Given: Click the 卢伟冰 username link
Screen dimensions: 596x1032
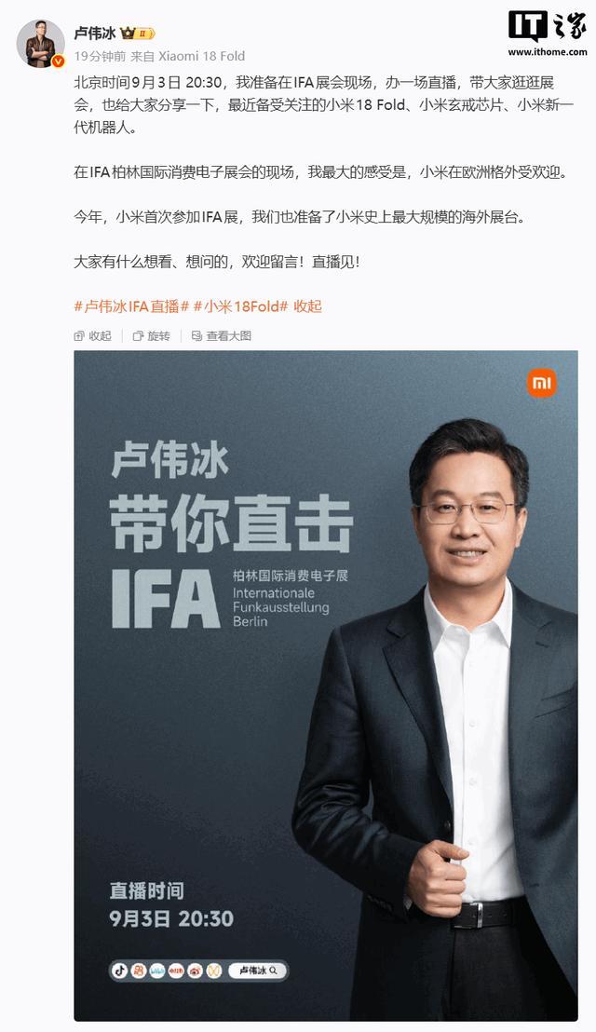Looking at the screenshot, I should (95, 33).
